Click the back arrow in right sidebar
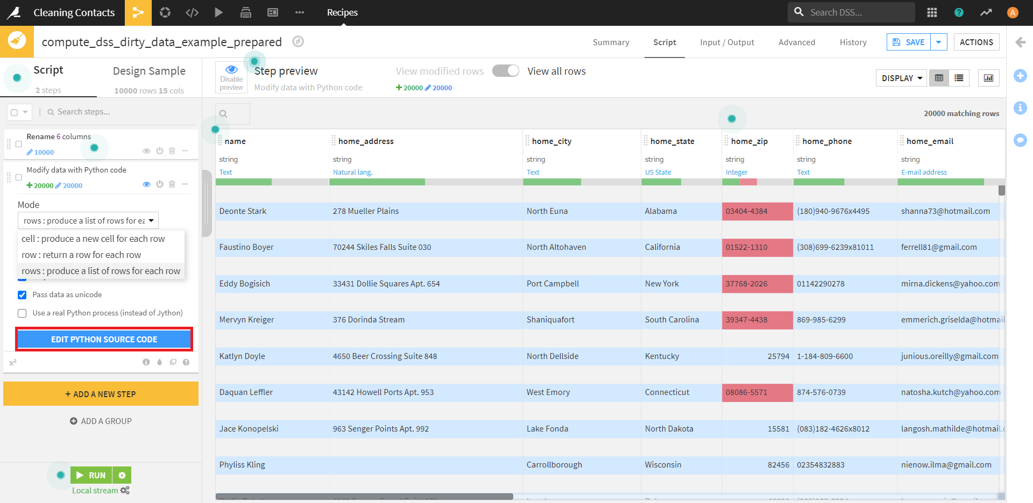The height and width of the screenshot is (503, 1033). 1020,42
